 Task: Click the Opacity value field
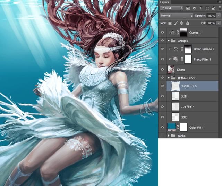pyautogui.click(x=211, y=16)
